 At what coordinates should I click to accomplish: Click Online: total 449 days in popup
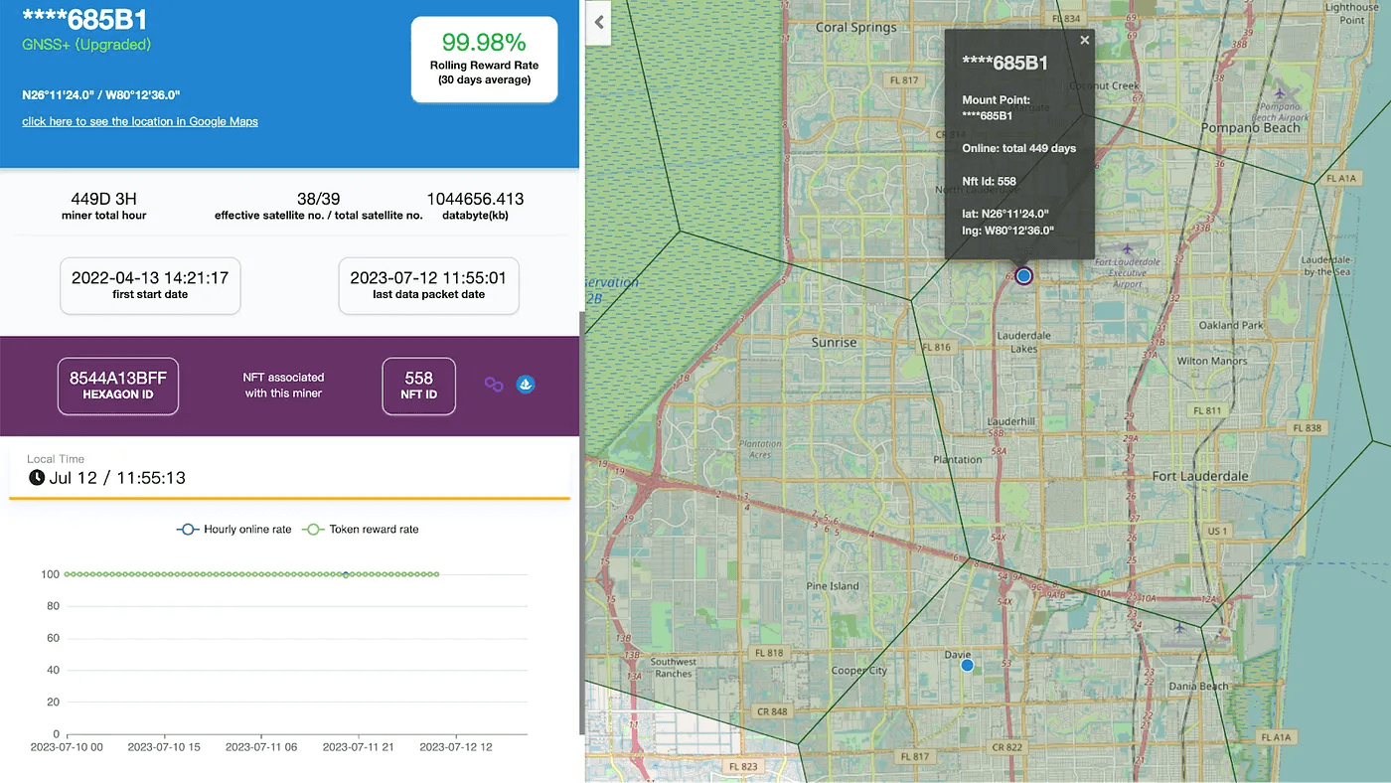[x=1019, y=148]
